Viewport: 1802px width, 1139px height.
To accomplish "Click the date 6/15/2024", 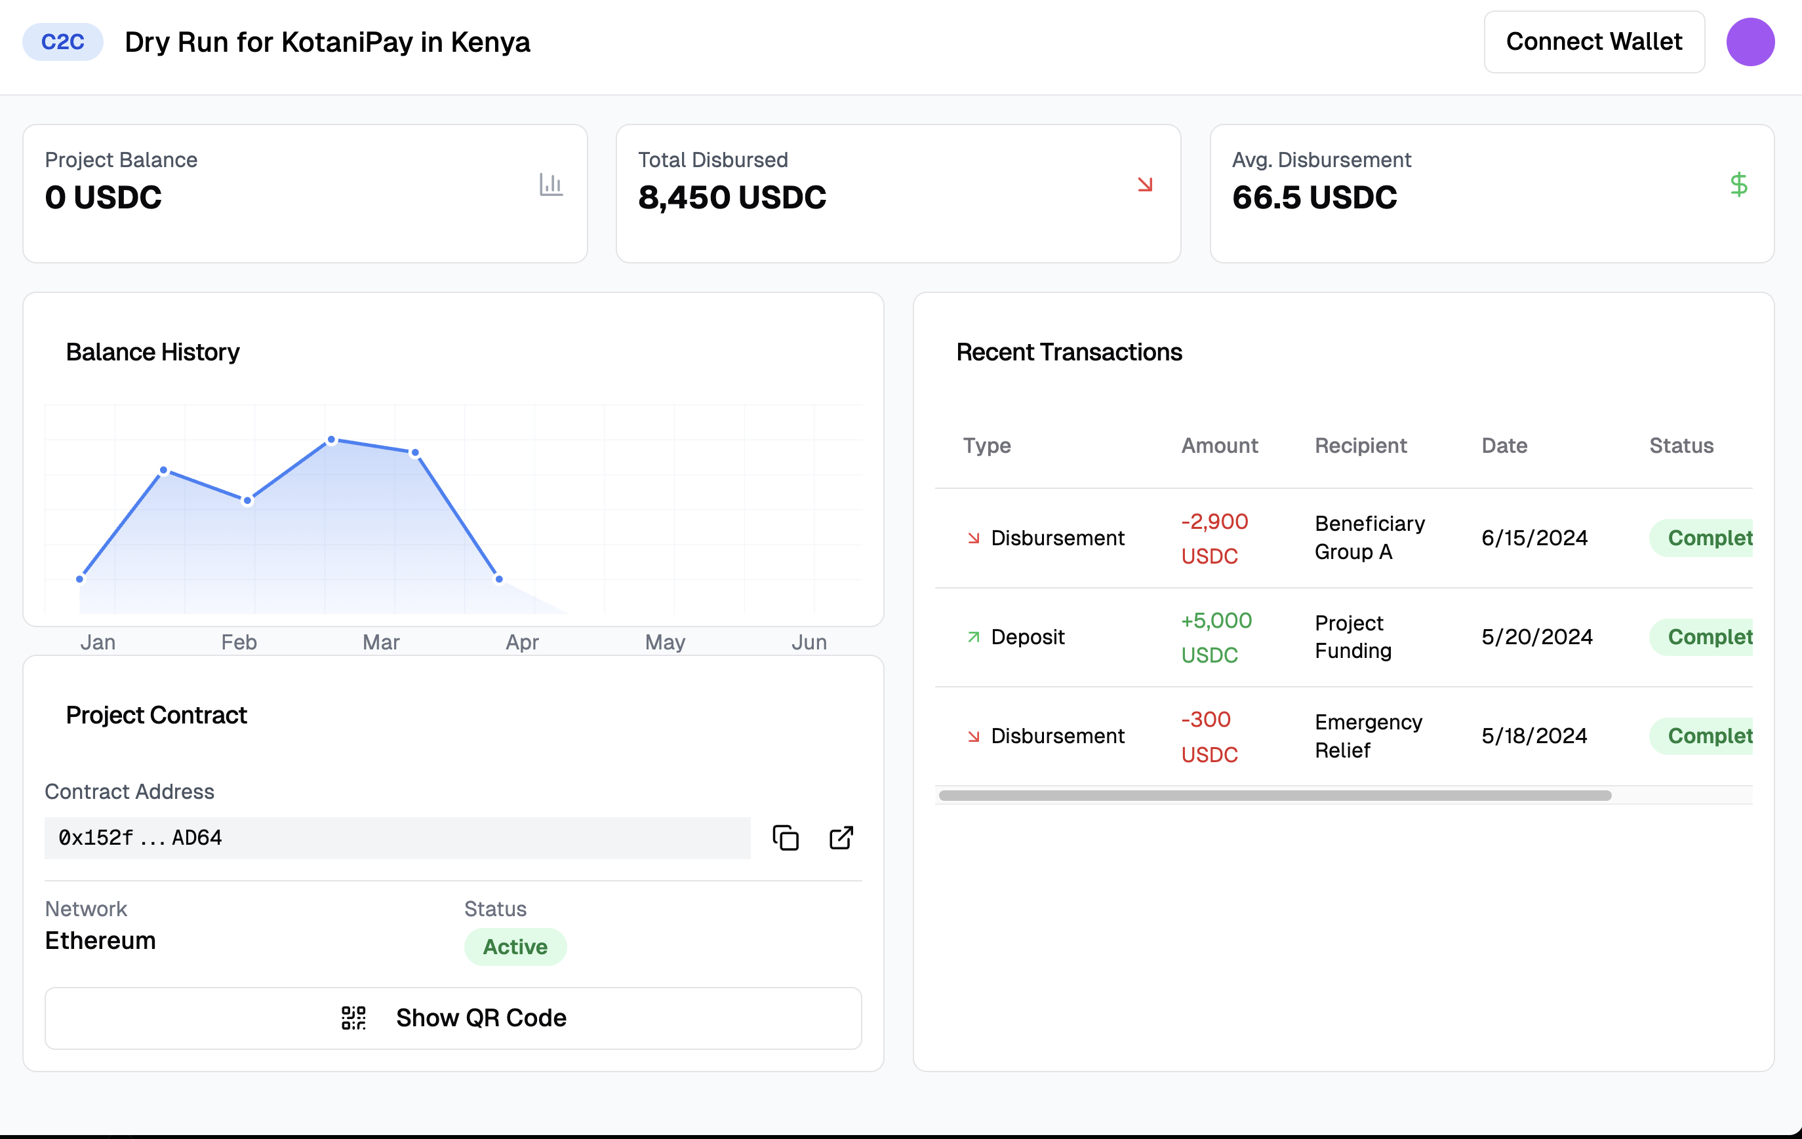I will (x=1534, y=538).
